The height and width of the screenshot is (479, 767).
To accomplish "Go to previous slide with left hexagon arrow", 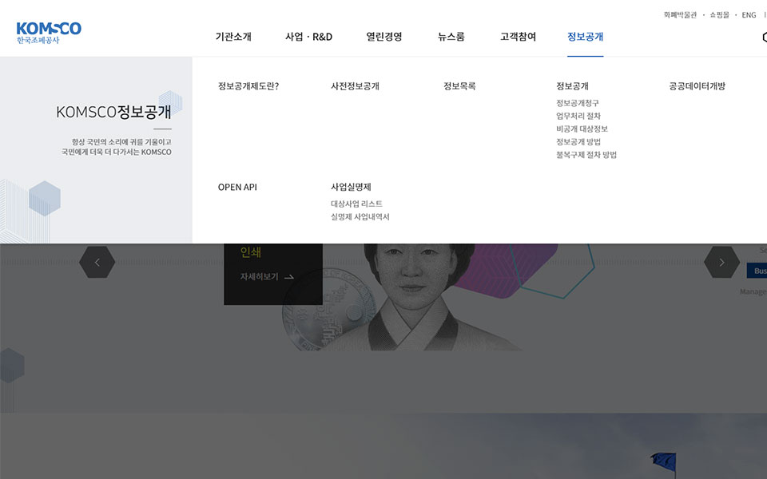I will pyautogui.click(x=97, y=262).
